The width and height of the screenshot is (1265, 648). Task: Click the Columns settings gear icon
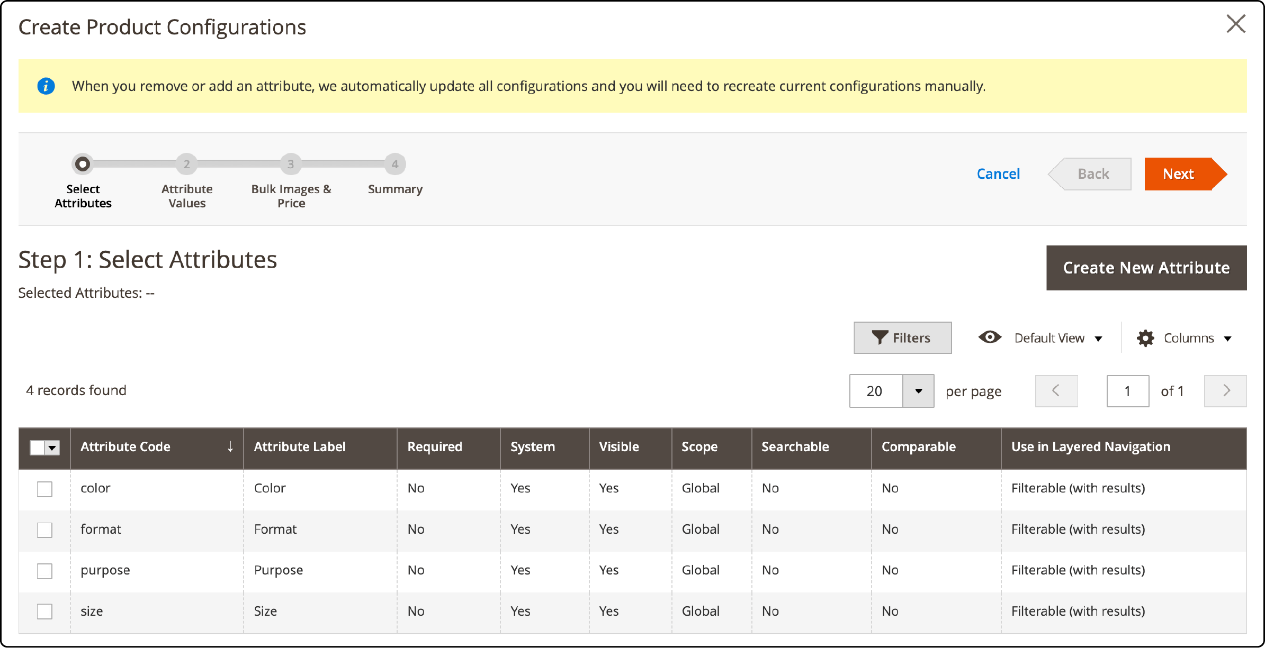pos(1143,337)
